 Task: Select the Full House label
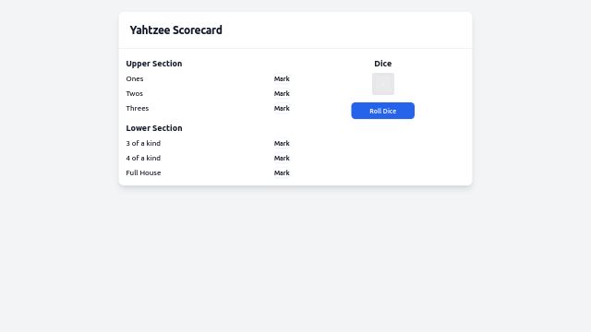[143, 172]
